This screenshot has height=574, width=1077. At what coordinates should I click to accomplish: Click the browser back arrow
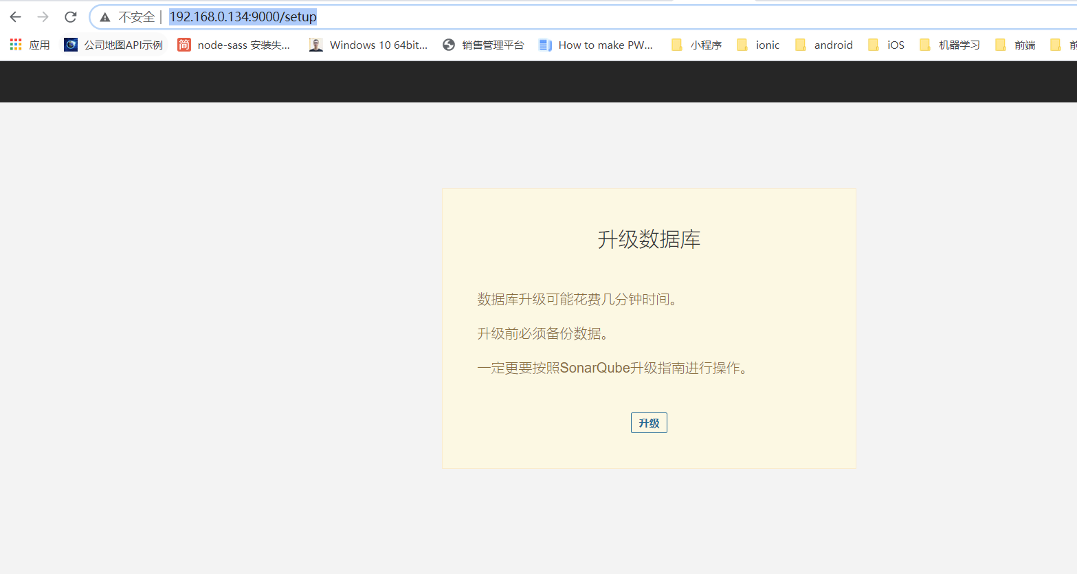click(15, 17)
